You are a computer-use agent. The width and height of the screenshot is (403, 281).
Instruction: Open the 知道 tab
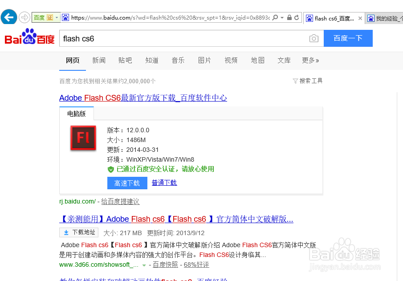(152, 61)
